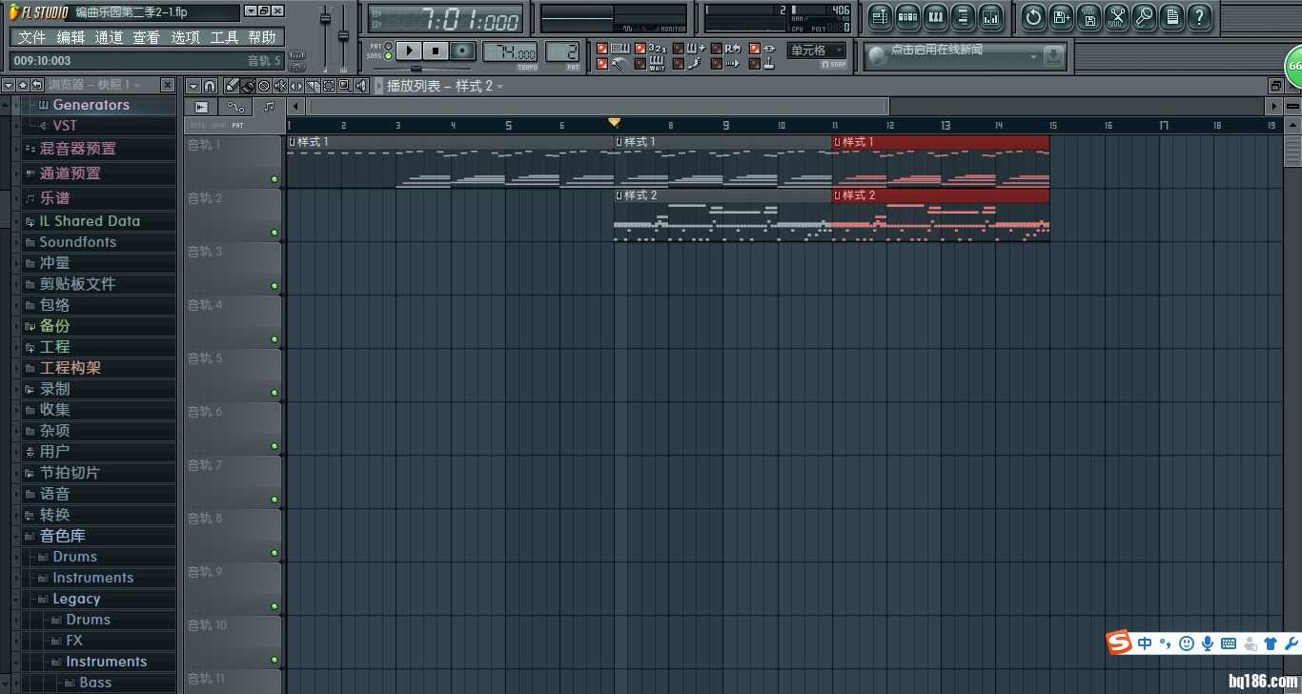This screenshot has height=694, width=1302.
Task: Click the question mark help icon
Action: pyautogui.click(x=1200, y=17)
